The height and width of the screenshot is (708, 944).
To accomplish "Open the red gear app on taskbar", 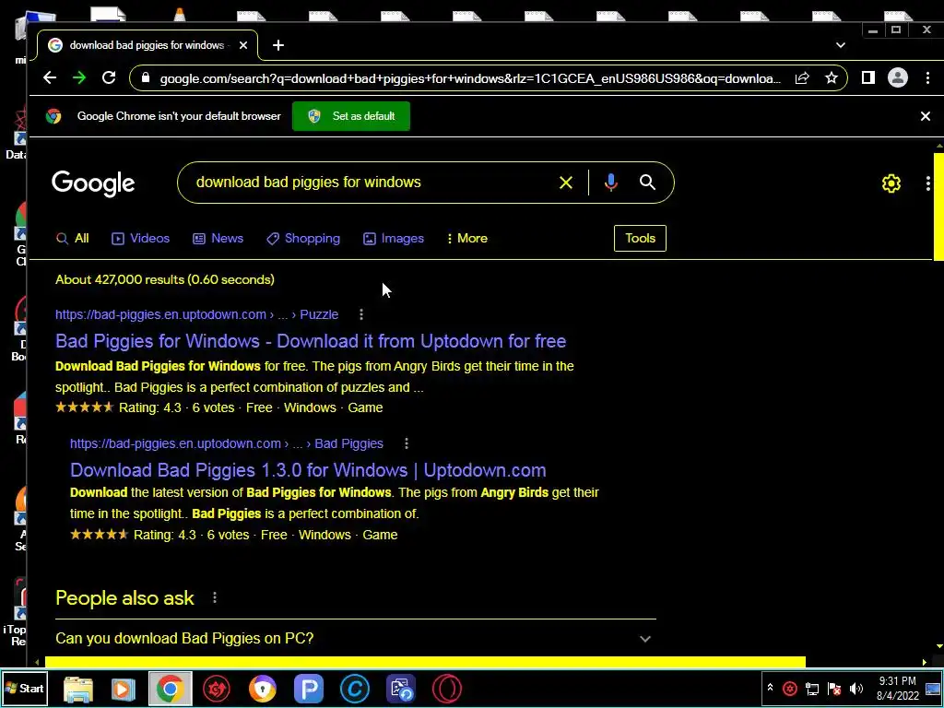I will point(216,689).
